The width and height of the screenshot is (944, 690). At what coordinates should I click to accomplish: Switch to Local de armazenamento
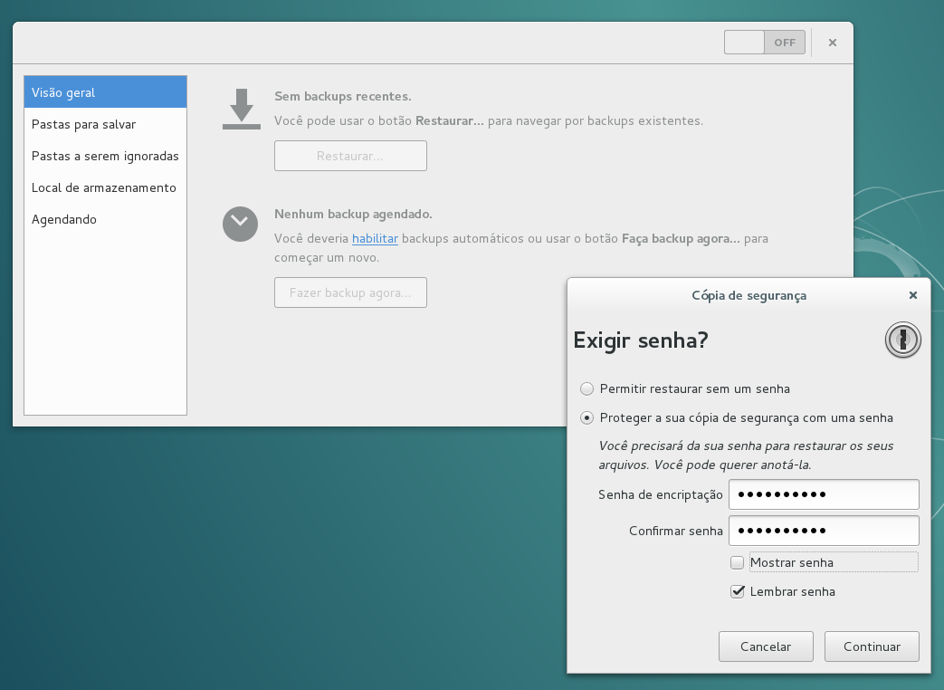pos(105,187)
